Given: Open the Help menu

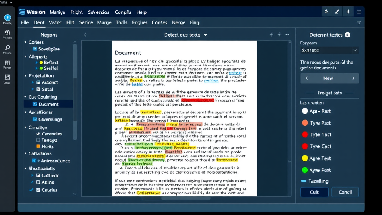Looking at the screenshot, I should (141, 12).
